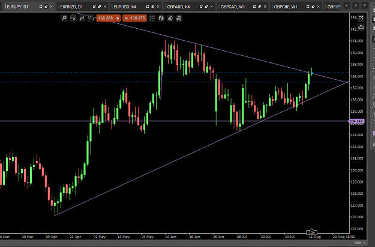Open the order list checklist icon
375x247 pixels.
tap(152, 18)
